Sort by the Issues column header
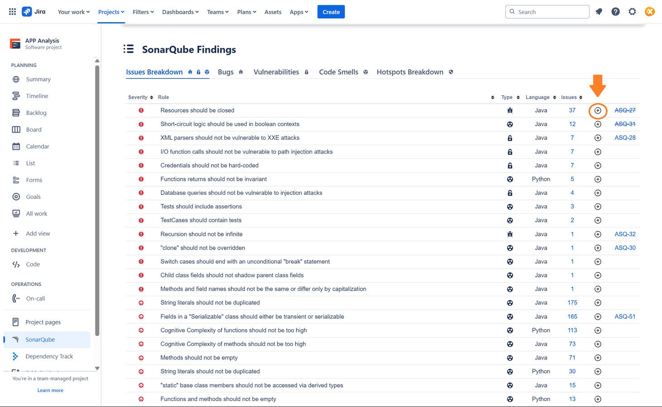This screenshot has width=662, height=407. (x=572, y=97)
